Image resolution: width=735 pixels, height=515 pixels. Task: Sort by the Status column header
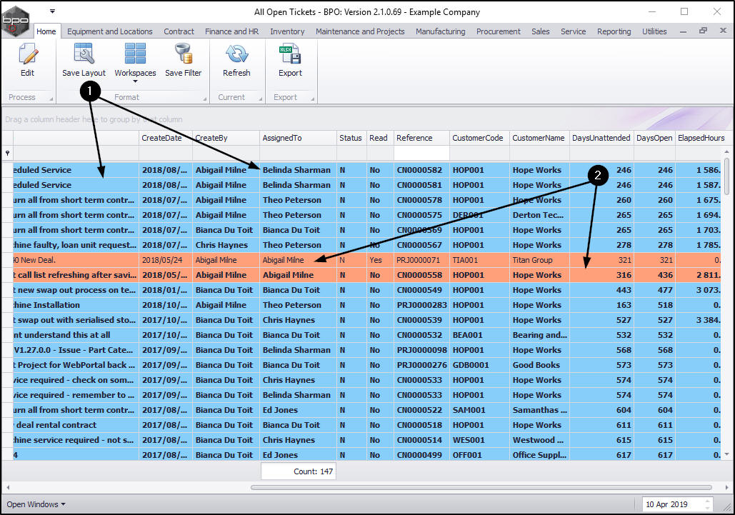point(351,138)
